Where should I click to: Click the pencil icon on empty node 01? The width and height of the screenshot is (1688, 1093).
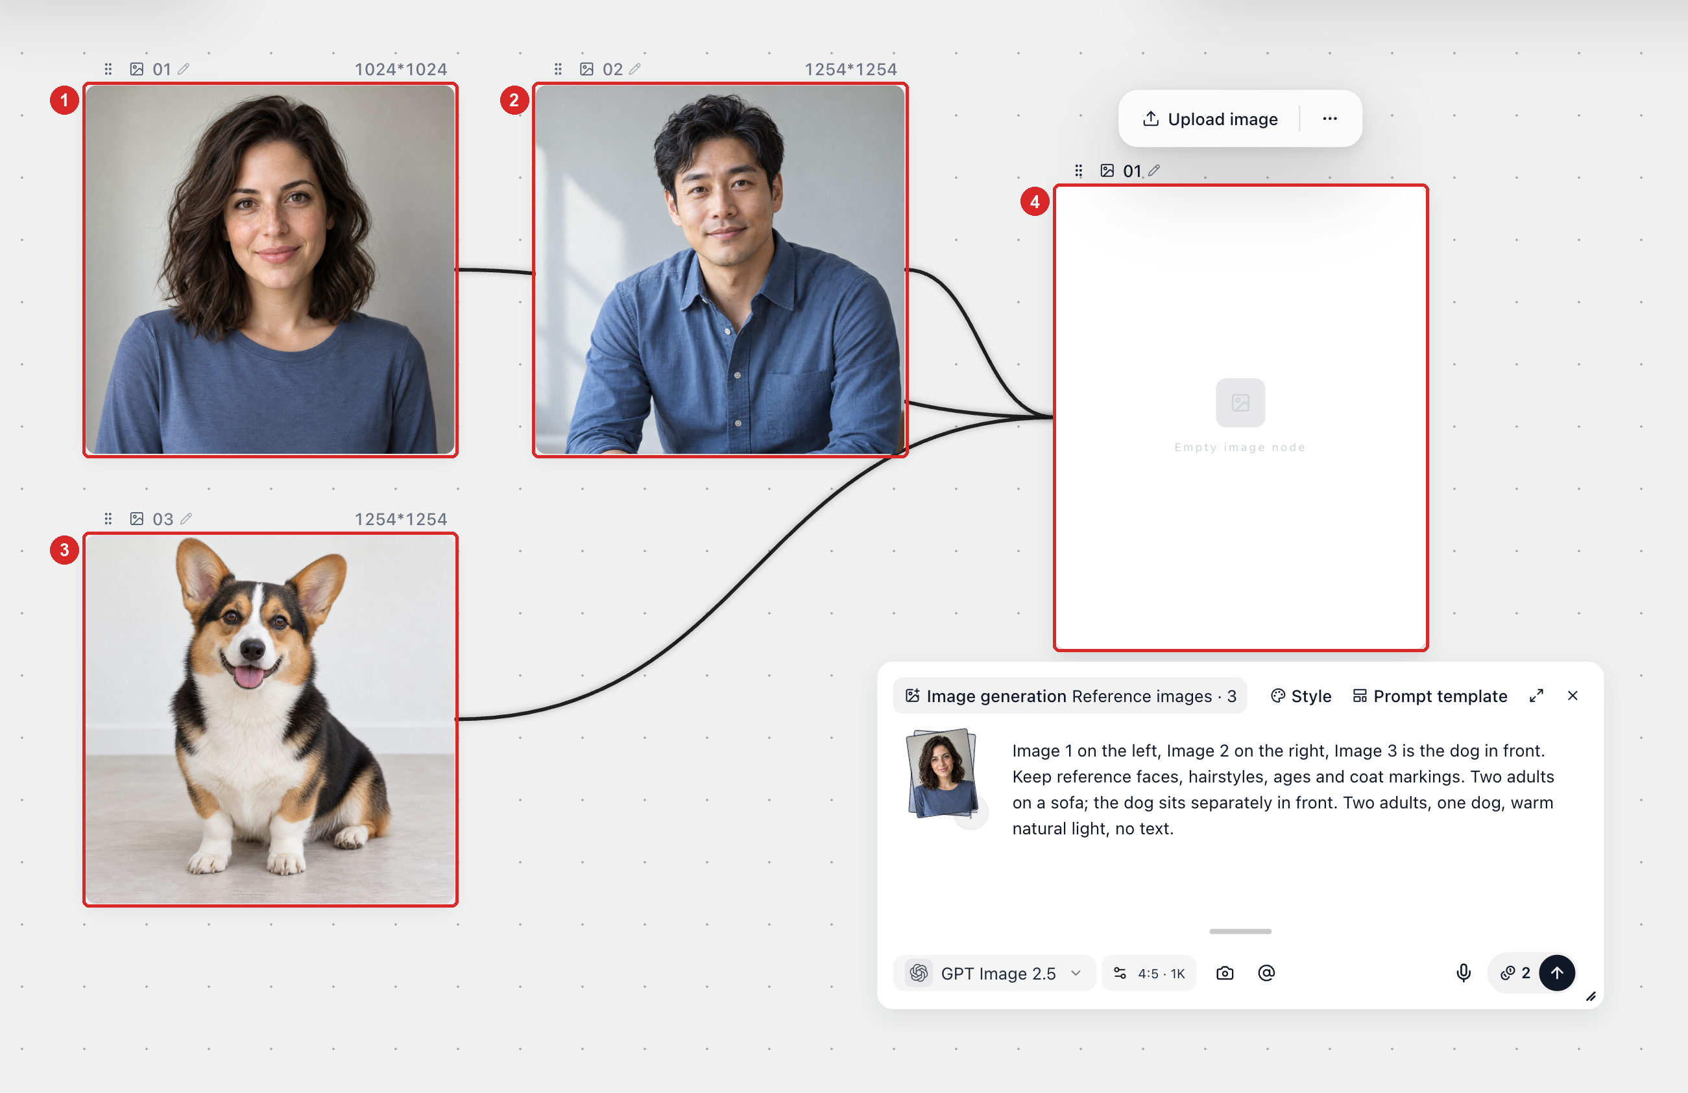pyautogui.click(x=1155, y=170)
